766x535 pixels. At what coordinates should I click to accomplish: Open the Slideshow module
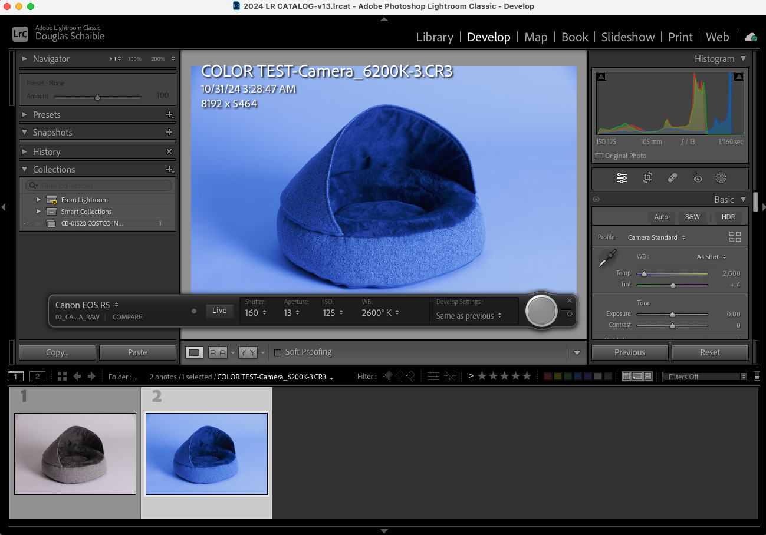tap(627, 37)
